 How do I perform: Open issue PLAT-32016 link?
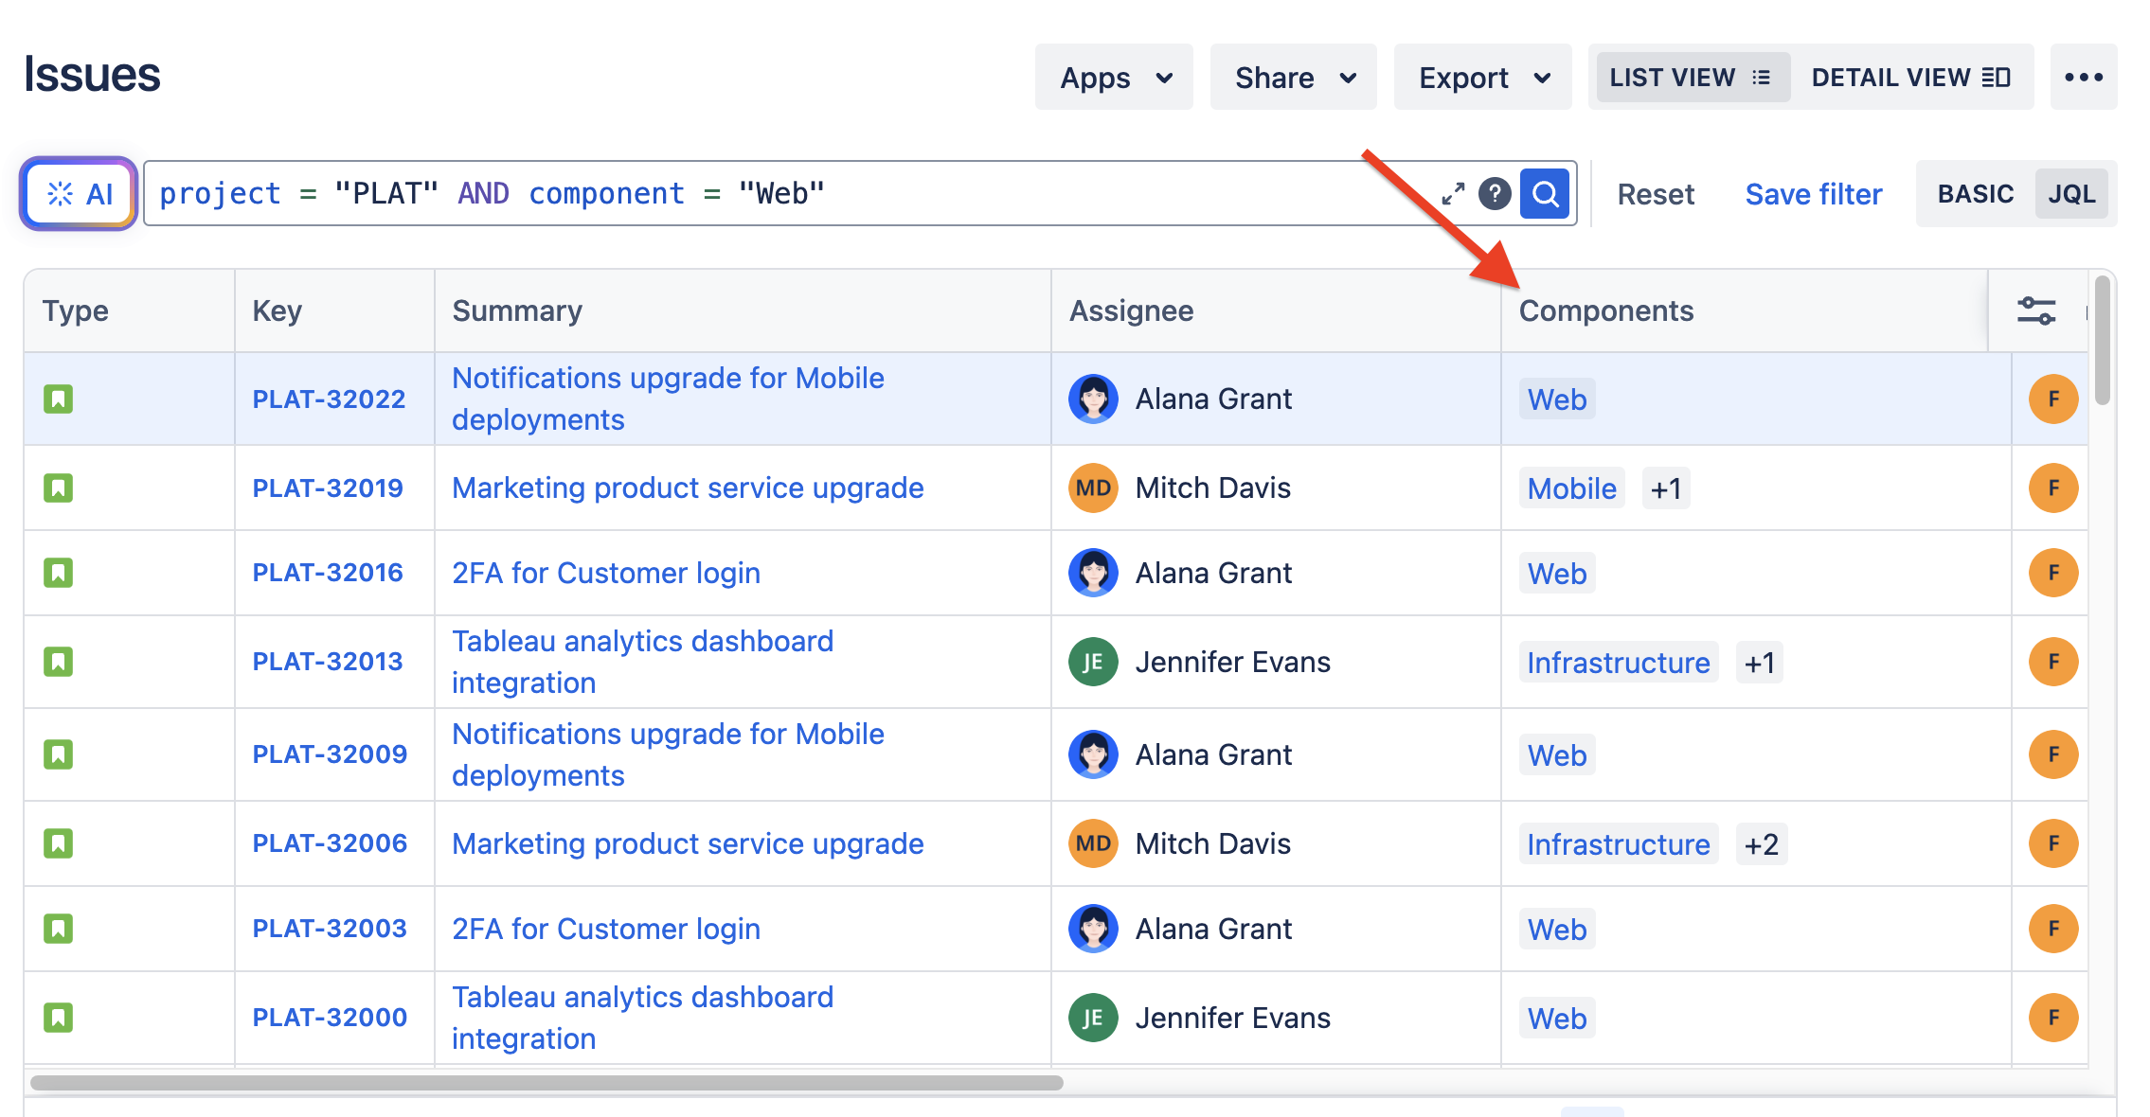(x=328, y=572)
